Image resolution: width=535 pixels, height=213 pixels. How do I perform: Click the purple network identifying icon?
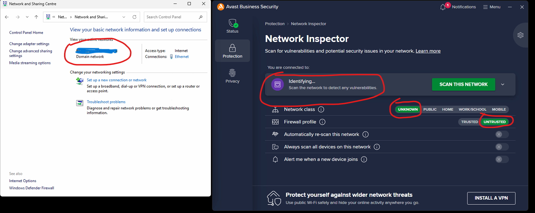click(277, 84)
